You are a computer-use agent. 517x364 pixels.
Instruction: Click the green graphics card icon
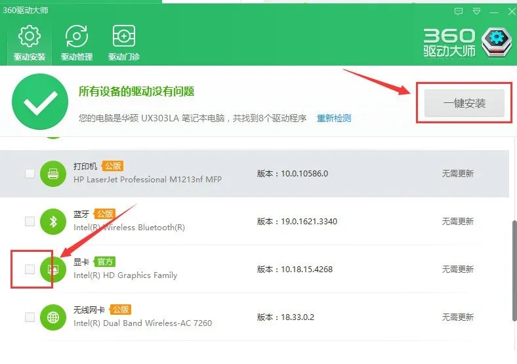point(53,269)
